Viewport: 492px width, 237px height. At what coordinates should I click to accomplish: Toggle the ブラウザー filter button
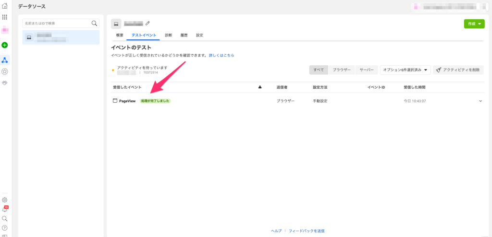click(342, 70)
